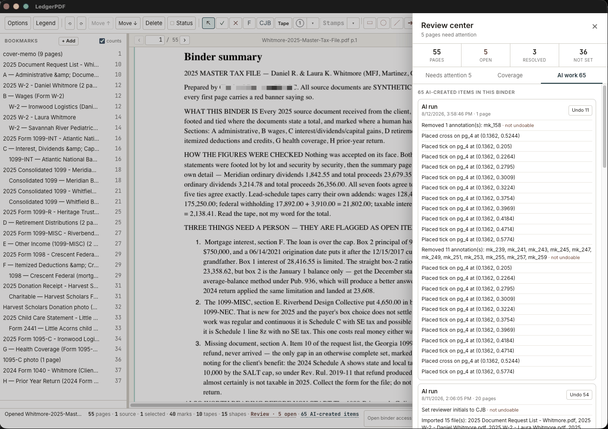Viewport: 608px width, 429px height.
Task: Open the numbered marker dropdown arrow
Action: 313,23
